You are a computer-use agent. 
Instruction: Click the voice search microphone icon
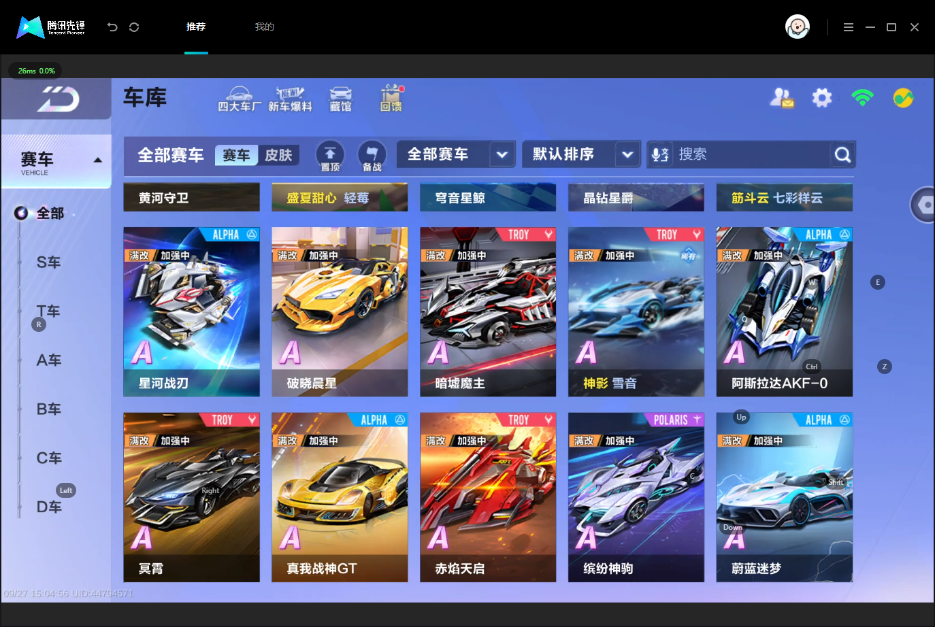pyautogui.click(x=659, y=155)
